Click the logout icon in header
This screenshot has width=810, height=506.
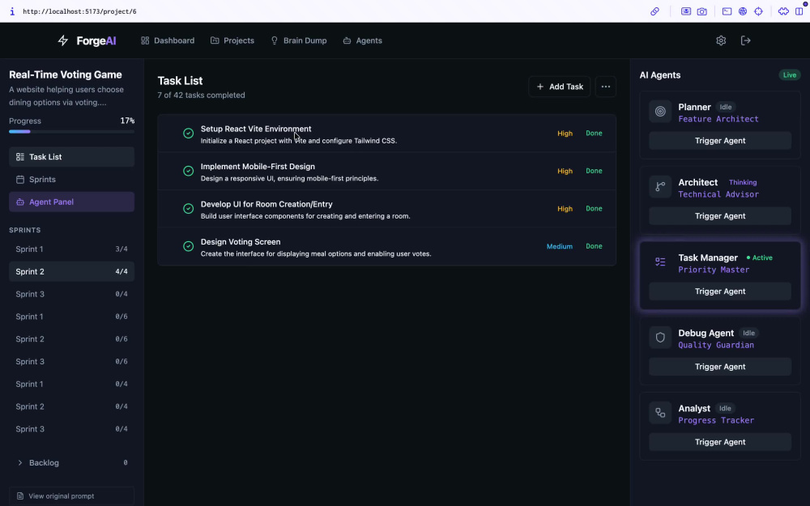click(745, 40)
